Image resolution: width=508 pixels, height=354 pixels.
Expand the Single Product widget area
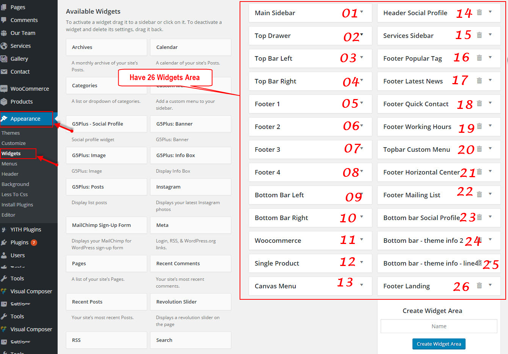coord(362,262)
